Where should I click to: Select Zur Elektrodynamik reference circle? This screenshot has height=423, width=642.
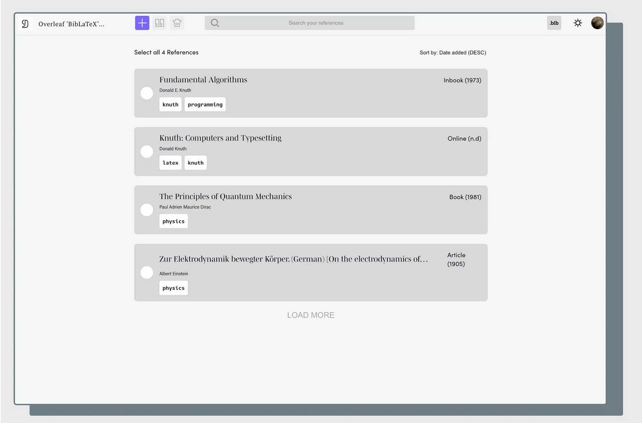pyautogui.click(x=147, y=272)
